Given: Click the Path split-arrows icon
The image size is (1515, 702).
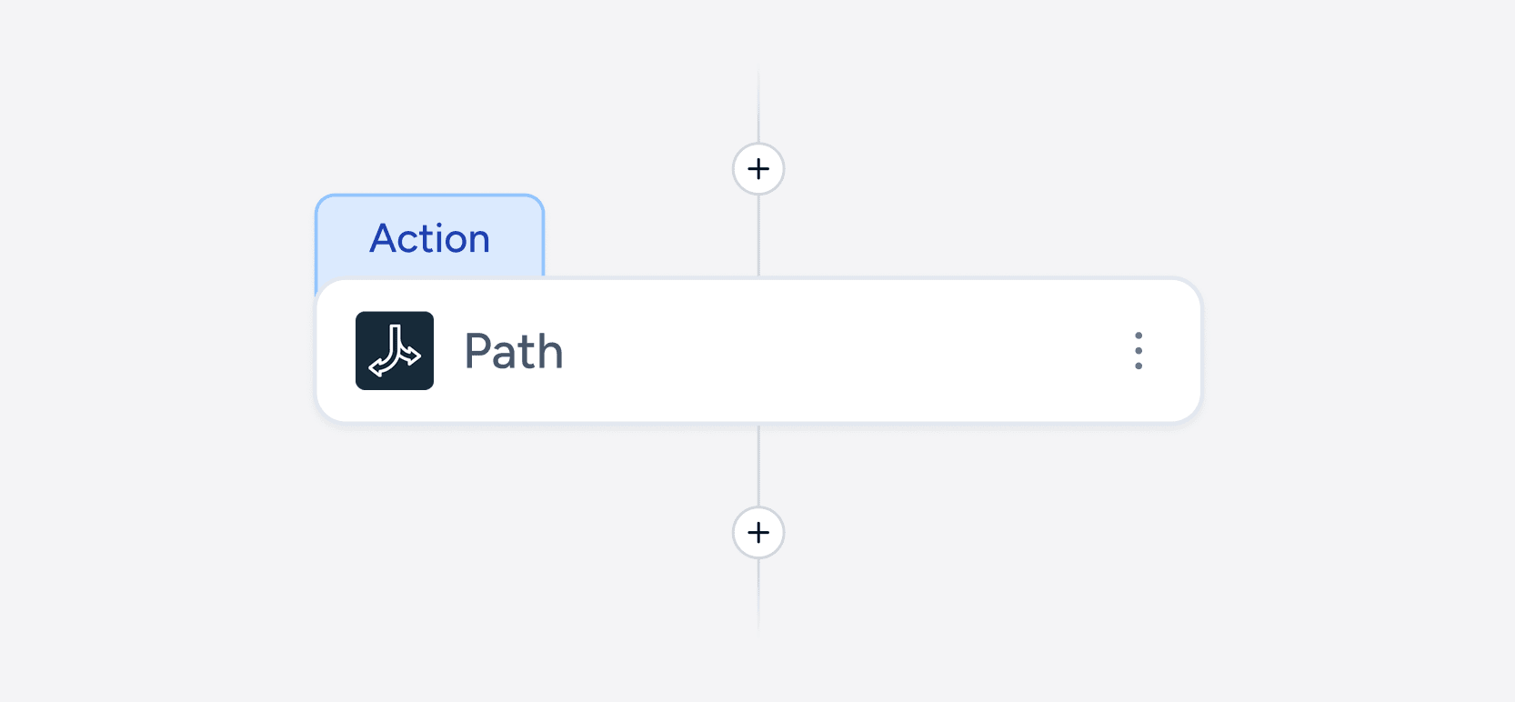Looking at the screenshot, I should pyautogui.click(x=395, y=351).
